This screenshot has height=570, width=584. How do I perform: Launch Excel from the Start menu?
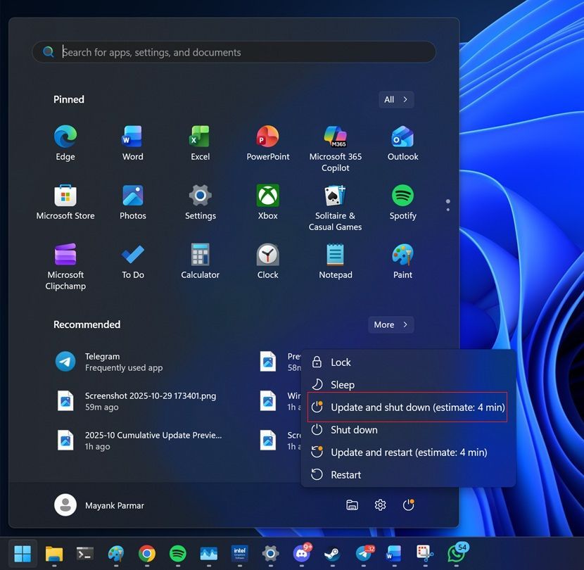click(x=200, y=136)
